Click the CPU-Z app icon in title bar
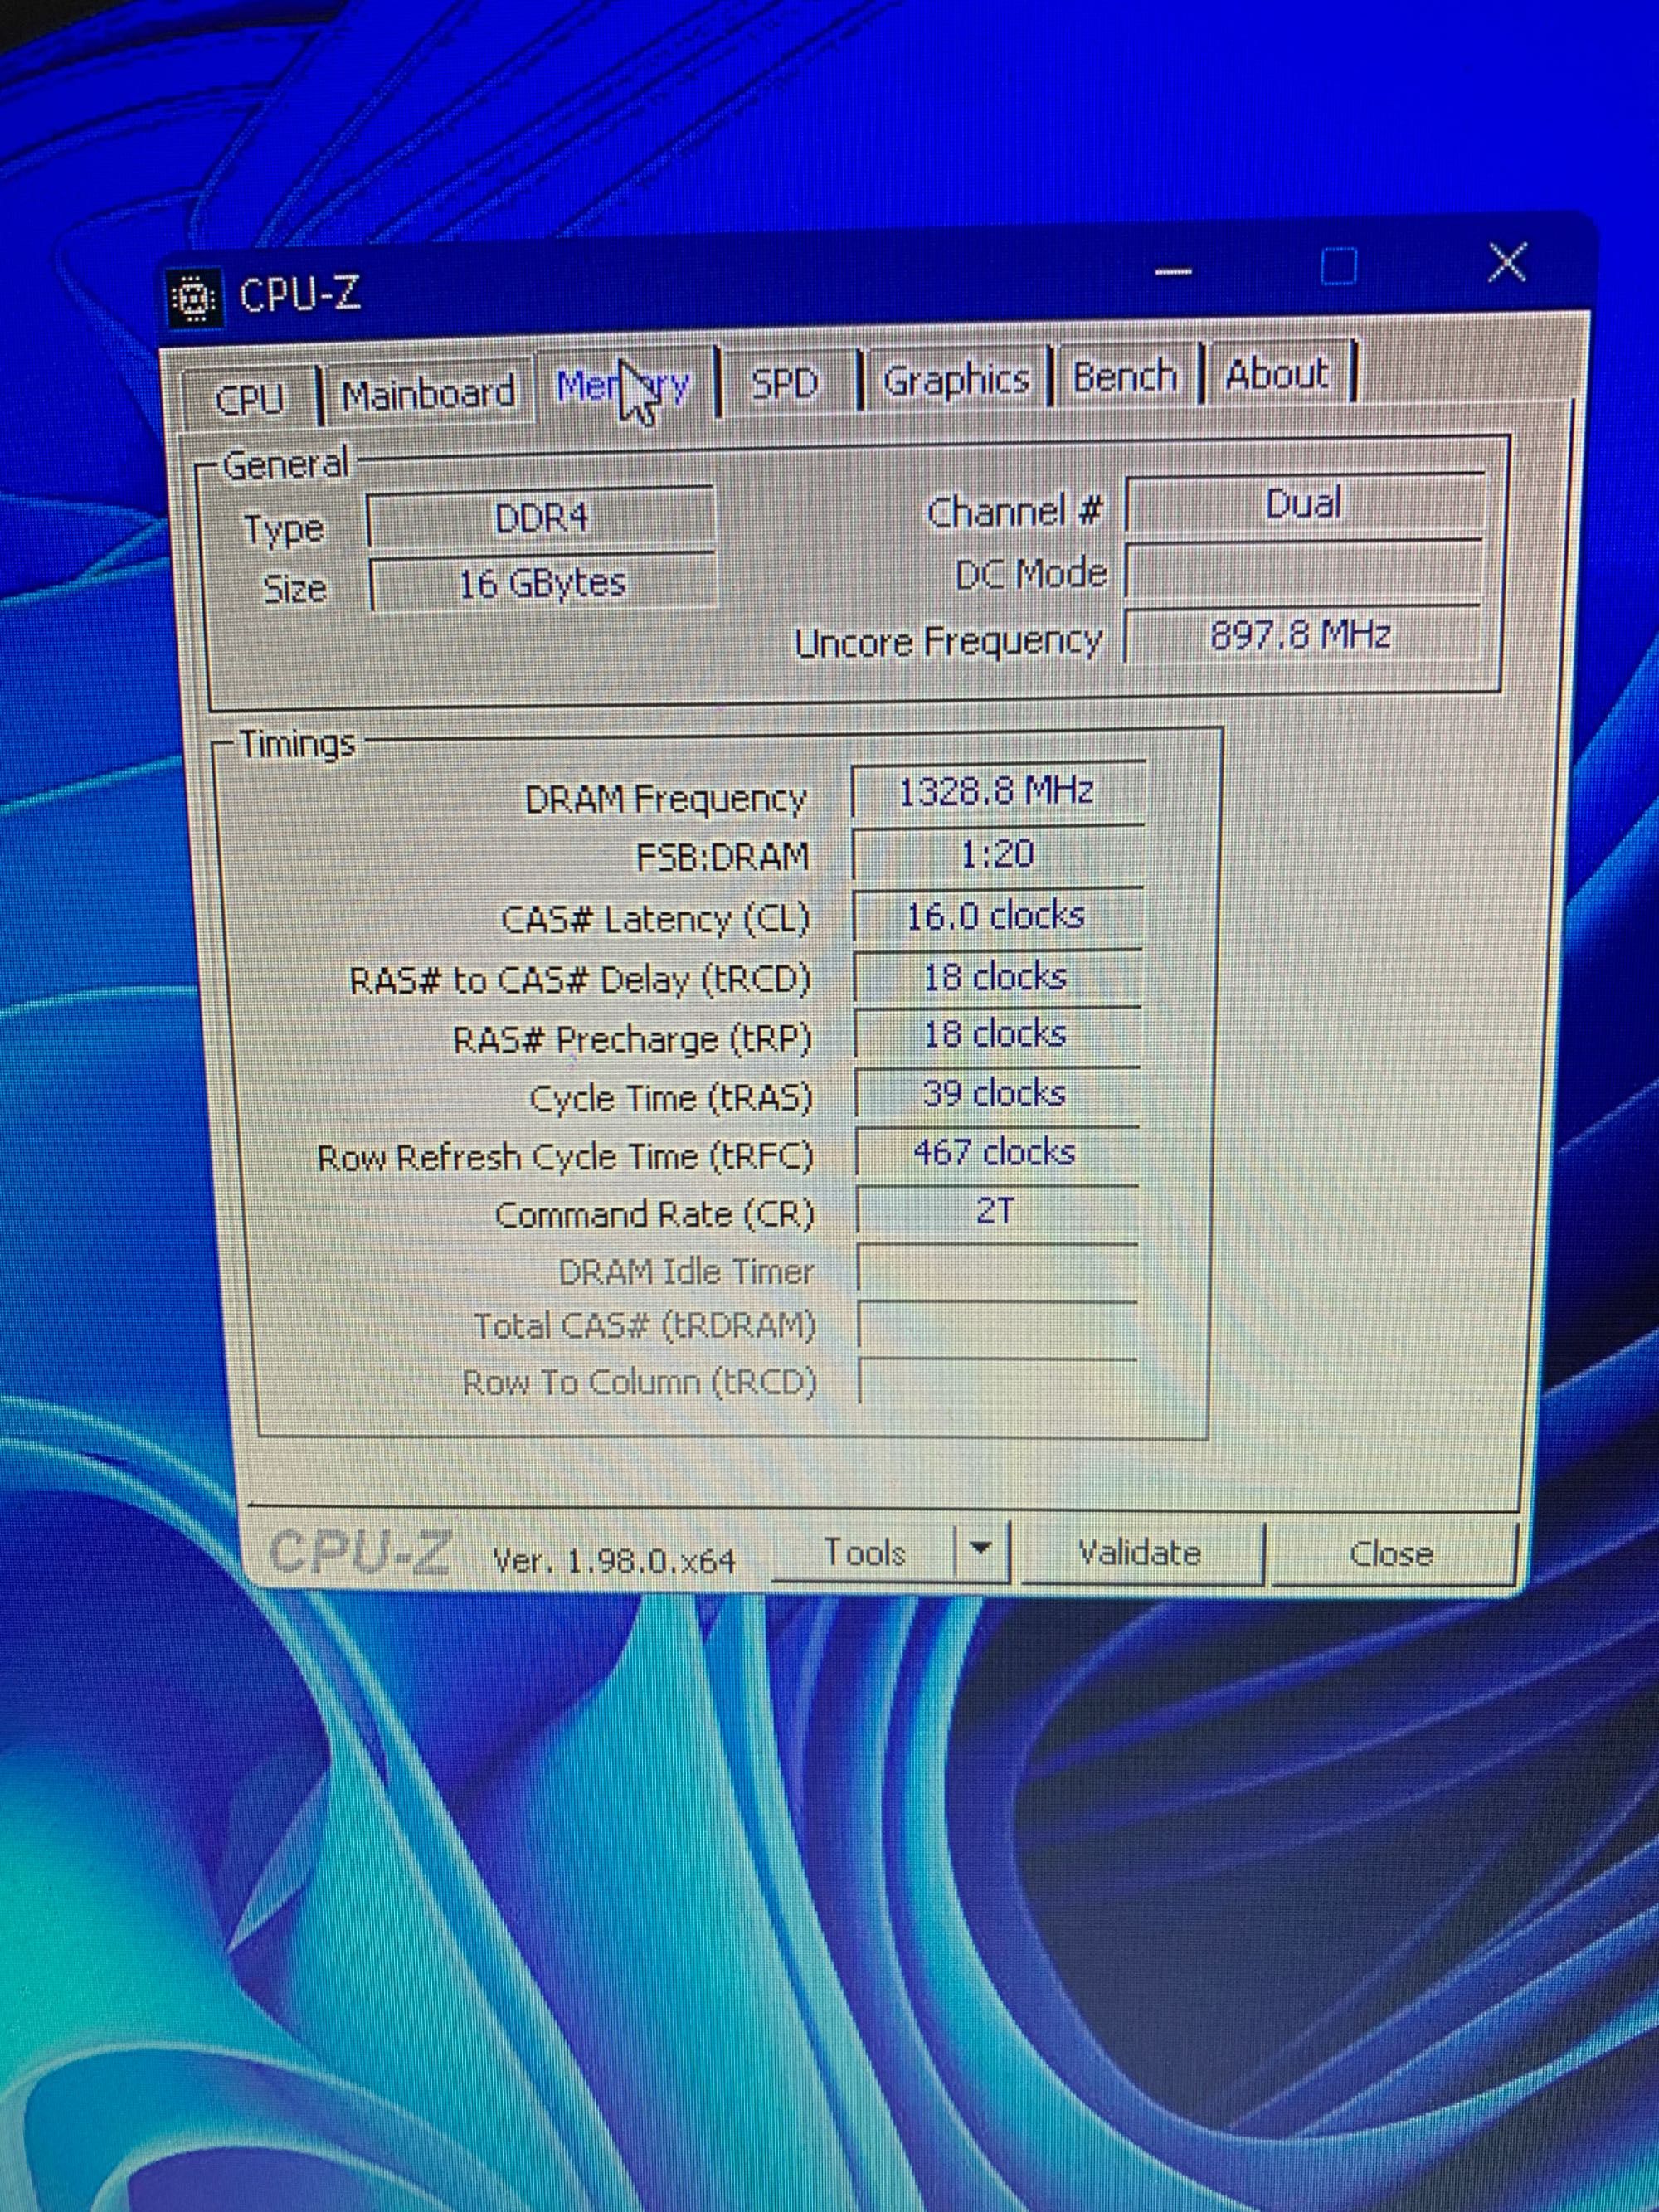 194,298
